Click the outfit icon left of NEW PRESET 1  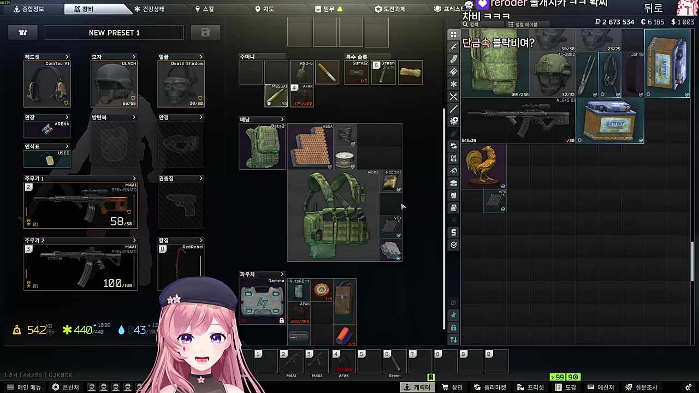pos(22,33)
